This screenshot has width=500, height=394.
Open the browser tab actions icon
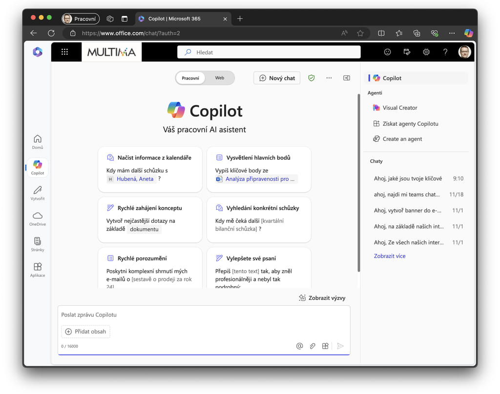[125, 19]
